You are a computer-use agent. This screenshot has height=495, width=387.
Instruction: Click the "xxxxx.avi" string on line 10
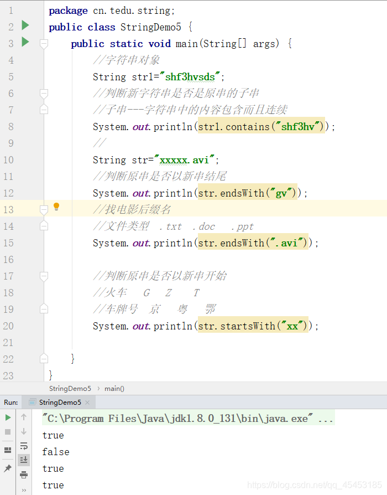pyautogui.click(x=184, y=160)
